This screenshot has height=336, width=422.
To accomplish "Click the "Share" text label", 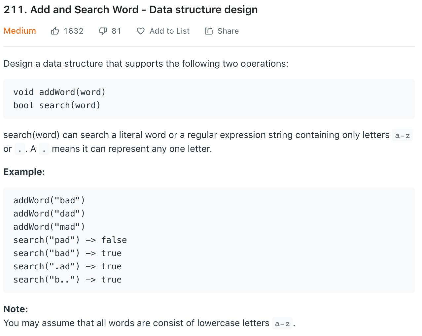I will [228, 31].
